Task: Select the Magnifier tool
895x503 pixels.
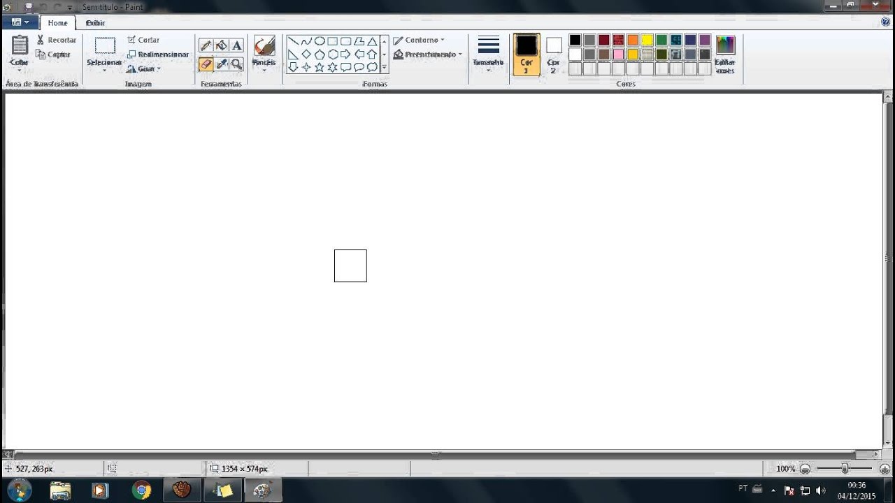Action: (x=236, y=64)
